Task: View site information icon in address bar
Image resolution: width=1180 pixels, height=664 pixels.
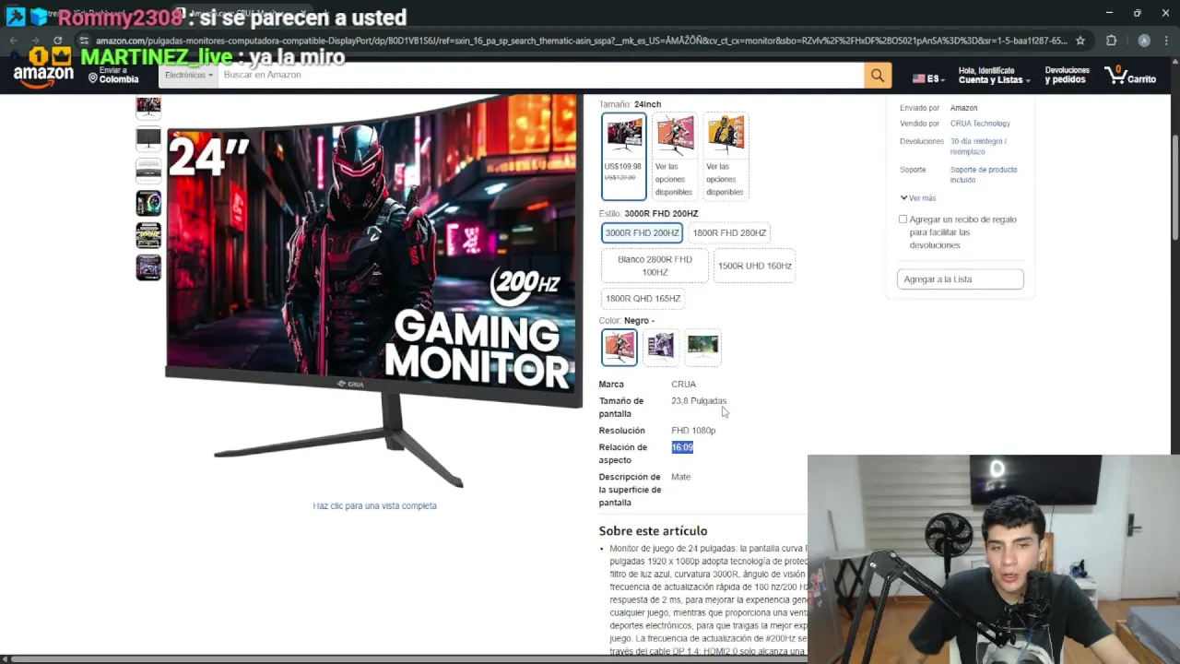Action: click(85, 41)
